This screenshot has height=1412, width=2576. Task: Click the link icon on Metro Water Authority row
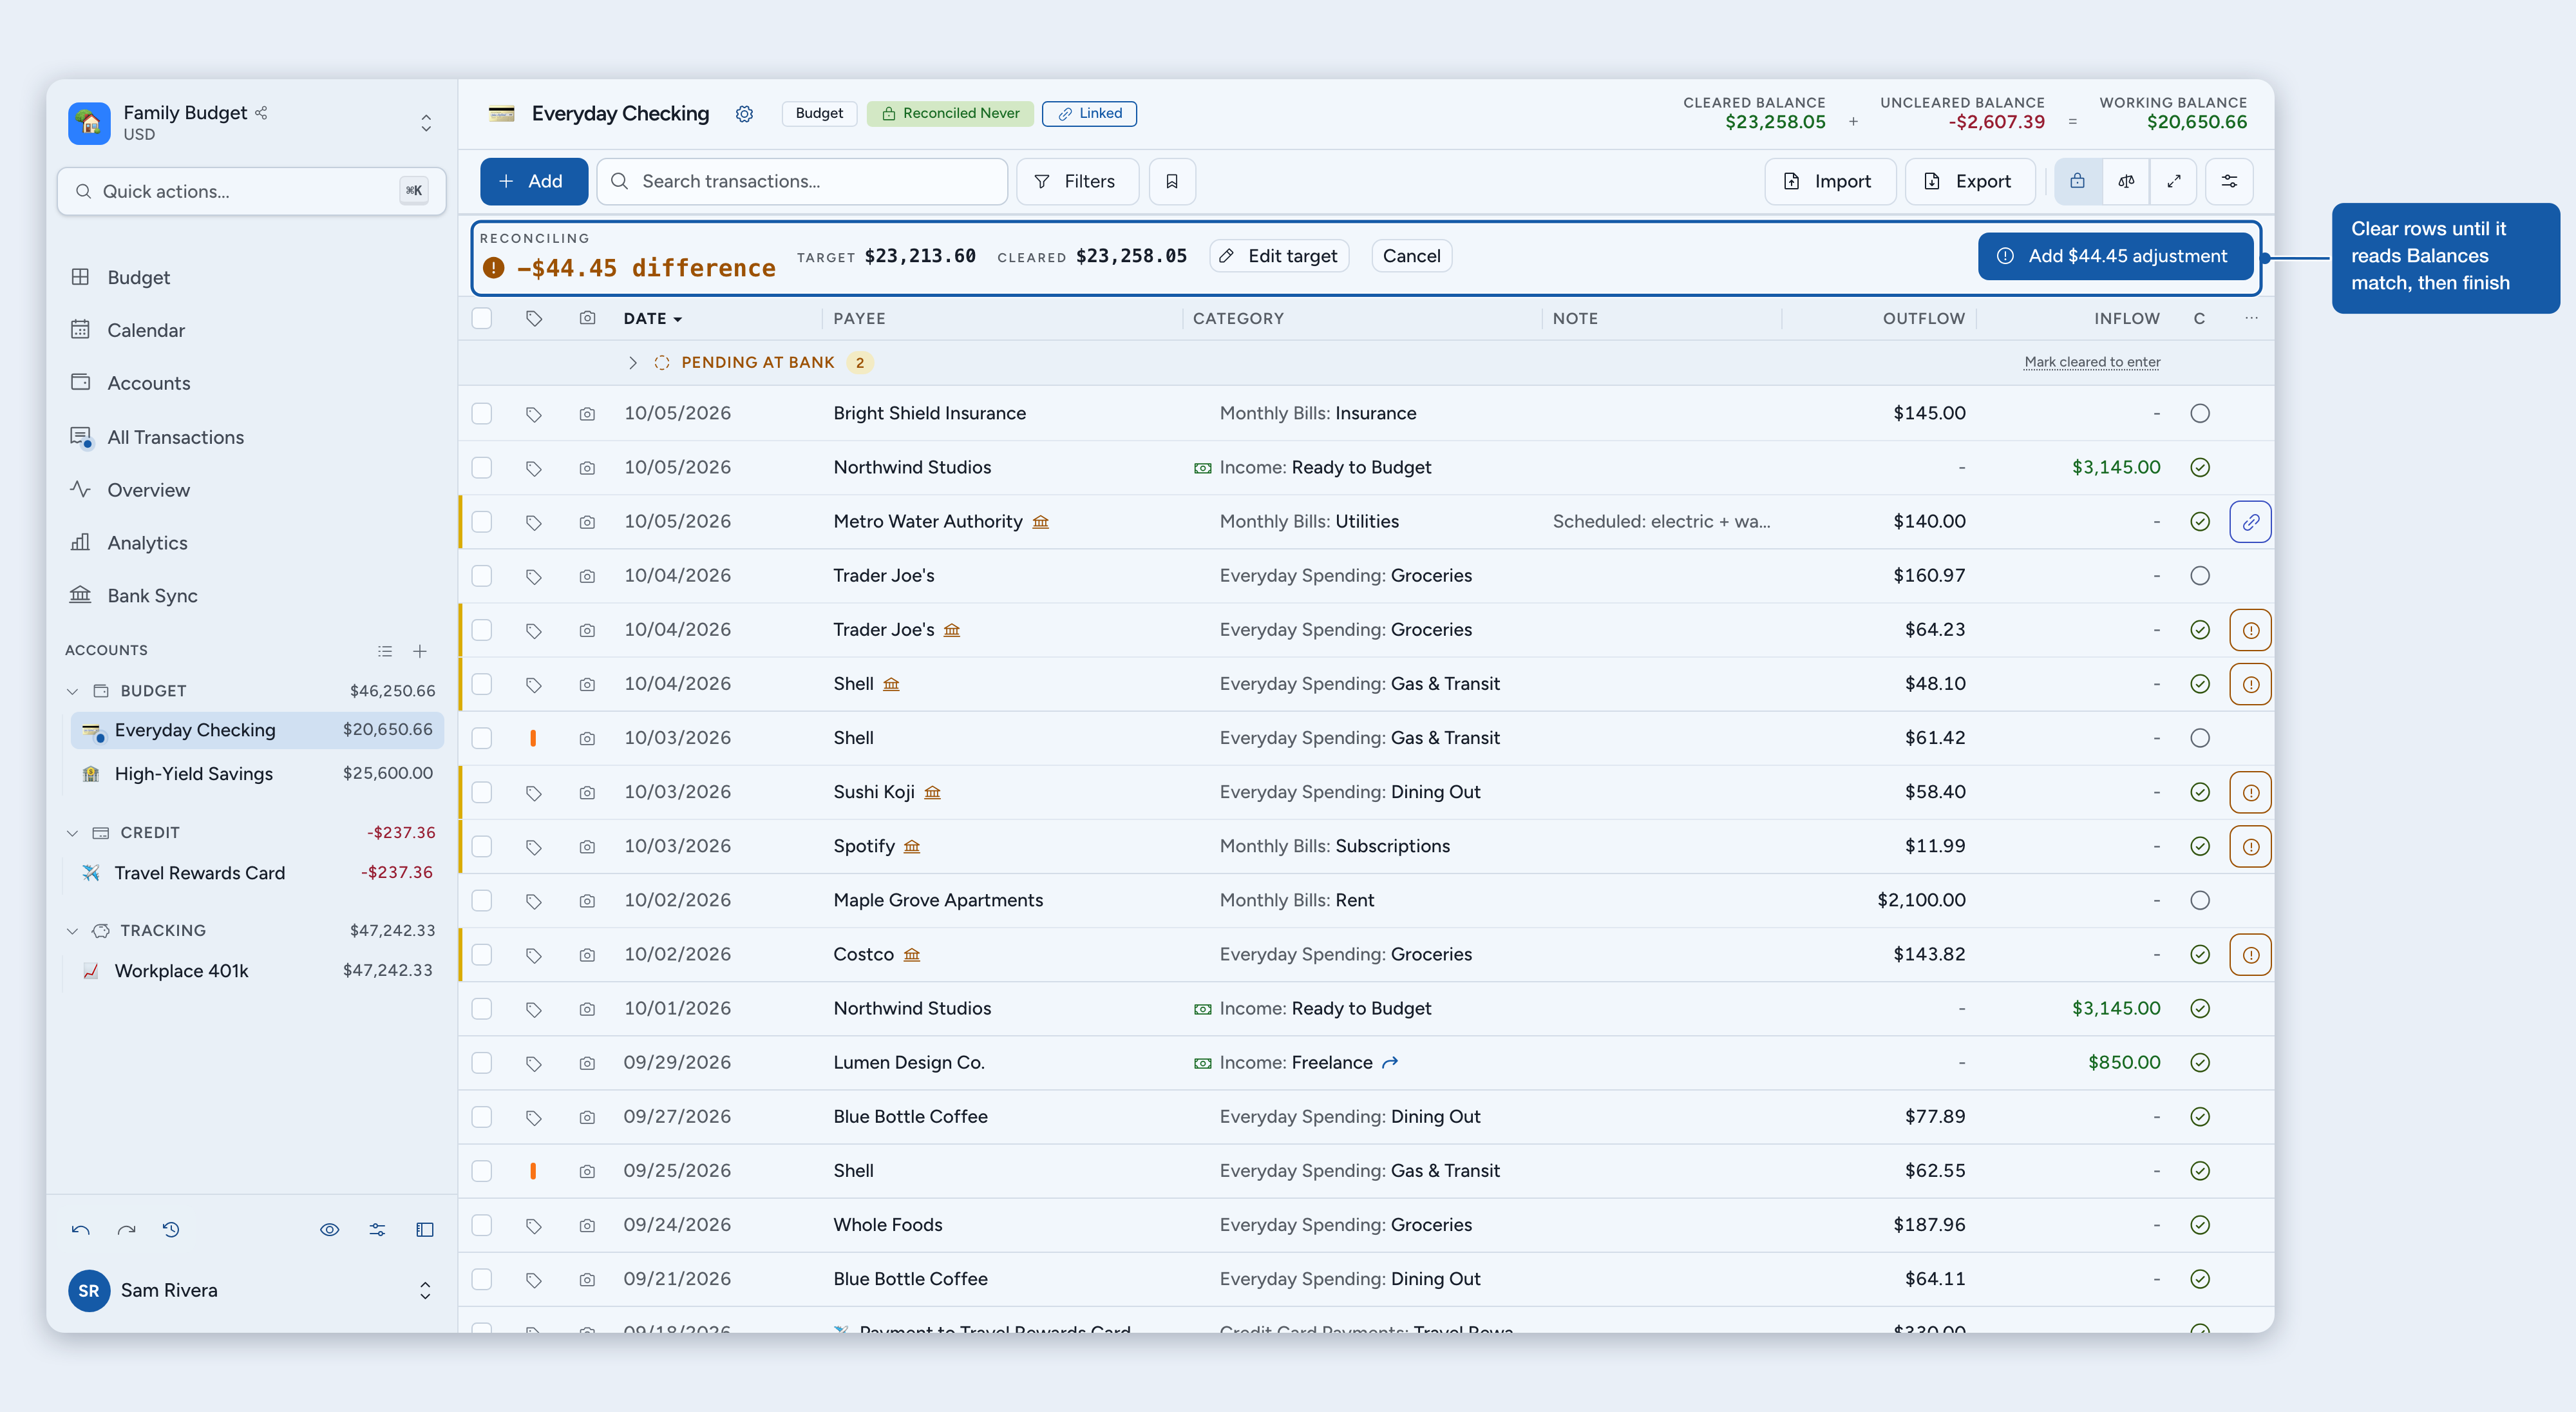pyautogui.click(x=2250, y=522)
